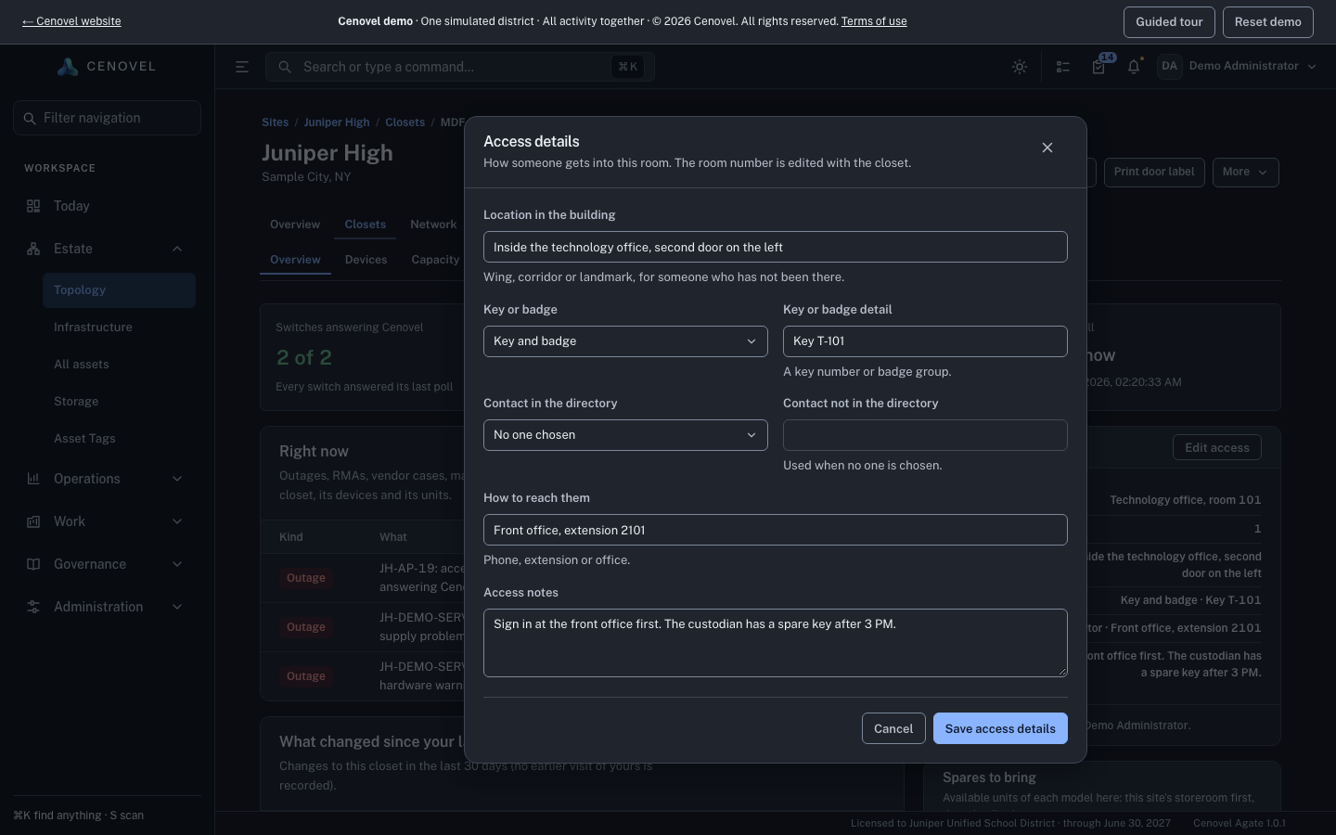Open notifications bell icon
This screenshot has height=835, width=1336.
[1134, 67]
